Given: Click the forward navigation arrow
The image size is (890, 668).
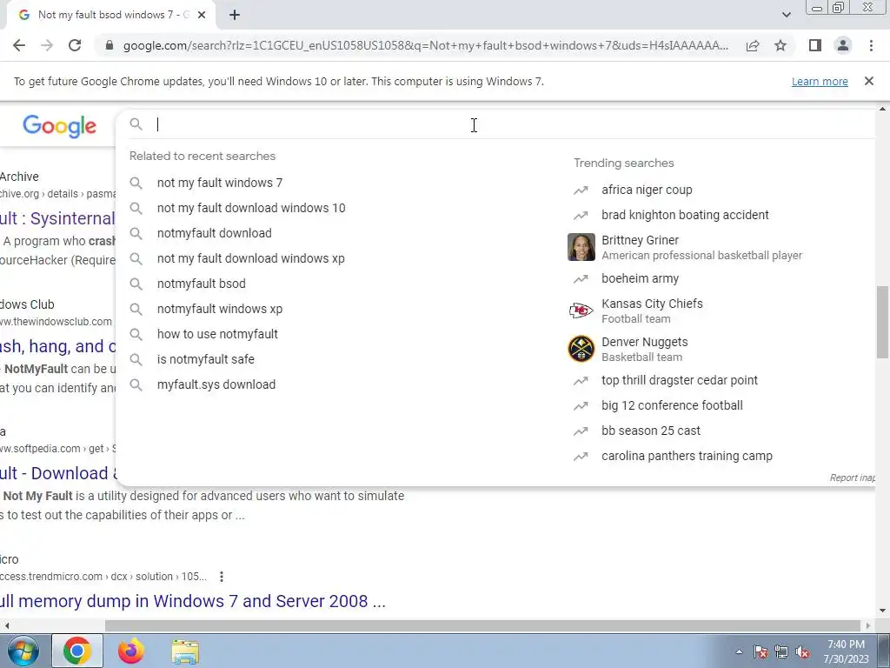Looking at the screenshot, I should 47,45.
